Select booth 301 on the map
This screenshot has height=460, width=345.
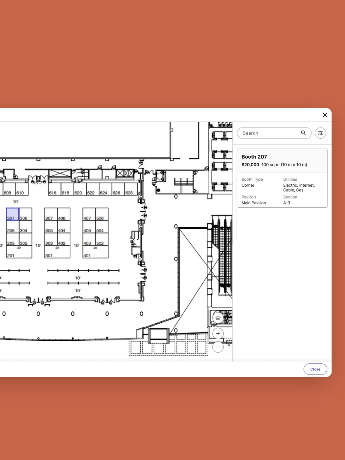57,252
